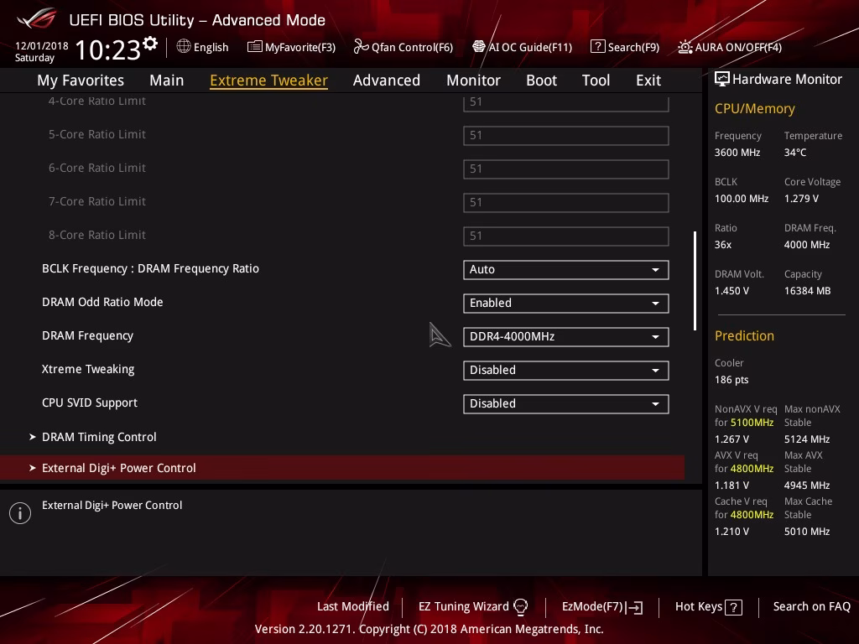859x644 pixels.
Task: Launch Qfan Control(F6)
Action: [403, 47]
